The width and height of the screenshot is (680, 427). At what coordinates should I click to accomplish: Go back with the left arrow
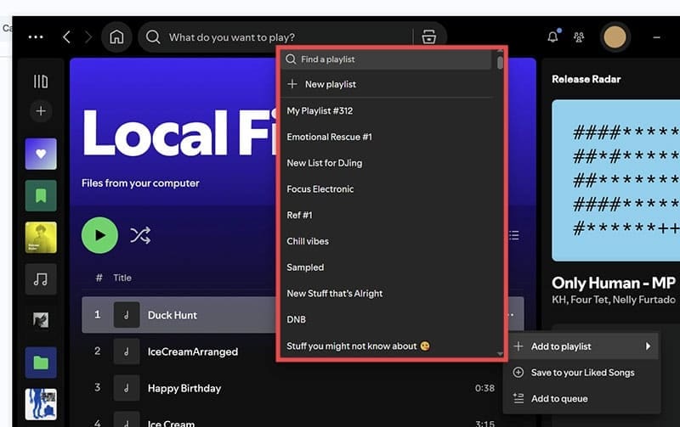click(x=66, y=37)
